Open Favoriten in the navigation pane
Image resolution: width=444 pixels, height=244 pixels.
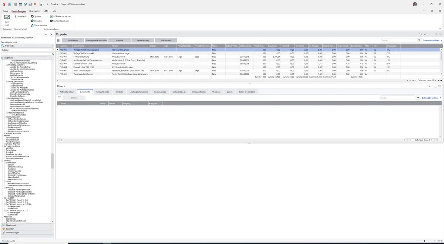pyautogui.click(x=27, y=229)
